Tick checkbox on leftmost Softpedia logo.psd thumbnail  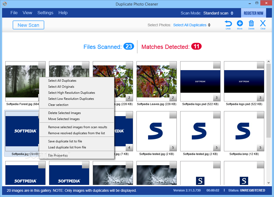pyautogui.click(x=217, y=65)
